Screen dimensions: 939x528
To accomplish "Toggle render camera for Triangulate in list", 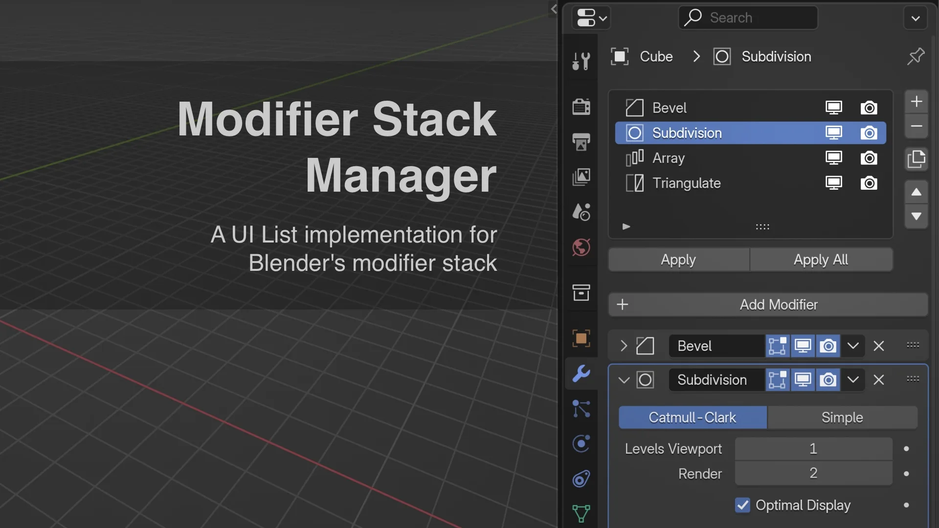I will tap(869, 183).
